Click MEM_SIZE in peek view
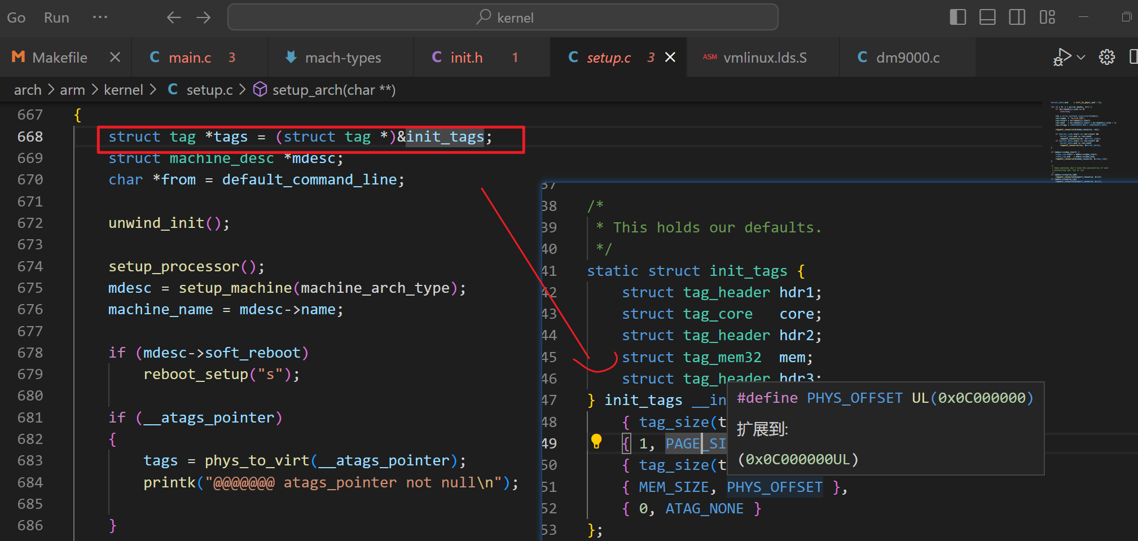Screen dimensions: 1138x541 (x=674, y=487)
